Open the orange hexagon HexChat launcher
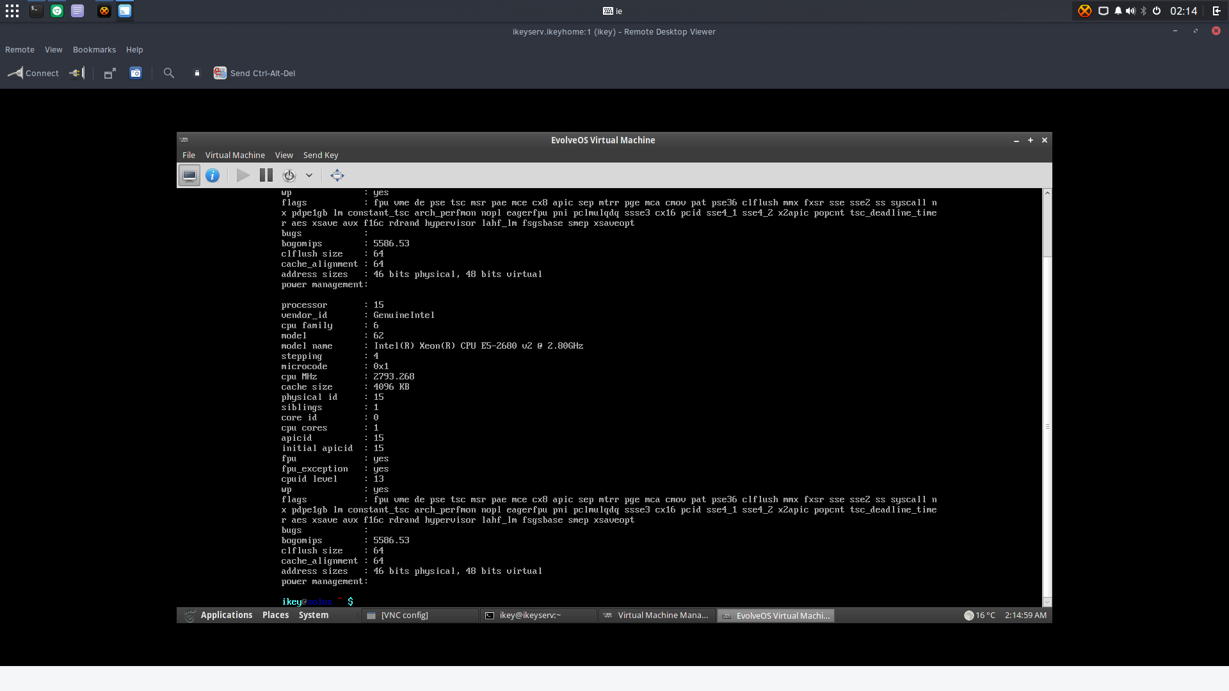 104,11
